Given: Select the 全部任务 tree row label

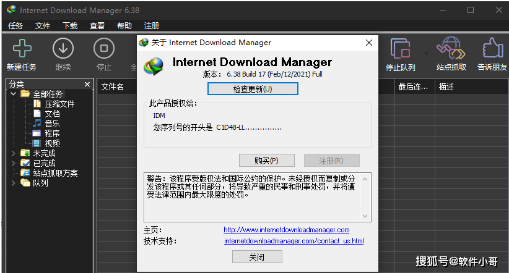Looking at the screenshot, I should 48,94.
